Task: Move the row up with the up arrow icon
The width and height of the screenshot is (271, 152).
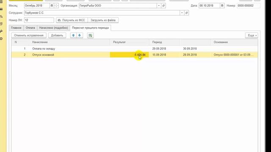Action: 73,35
